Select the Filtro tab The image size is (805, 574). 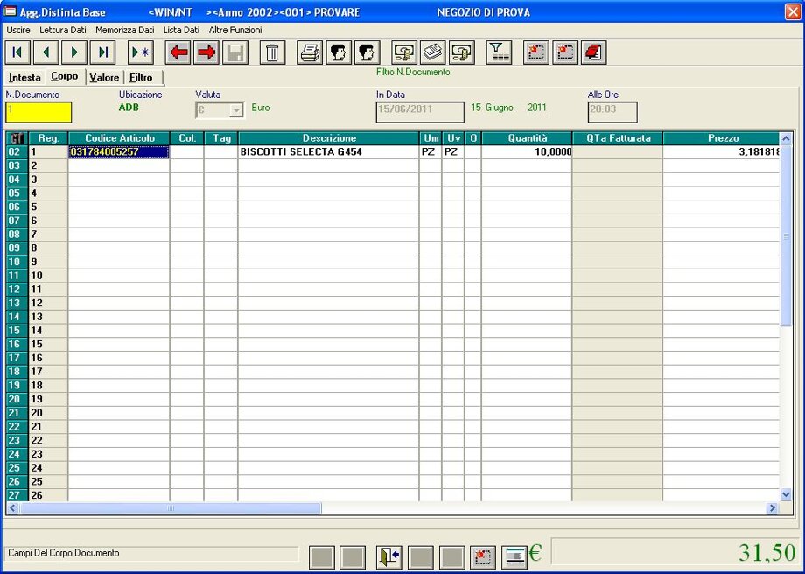point(141,78)
